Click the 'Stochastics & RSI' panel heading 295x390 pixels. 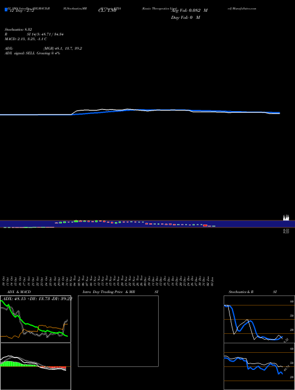(253, 292)
